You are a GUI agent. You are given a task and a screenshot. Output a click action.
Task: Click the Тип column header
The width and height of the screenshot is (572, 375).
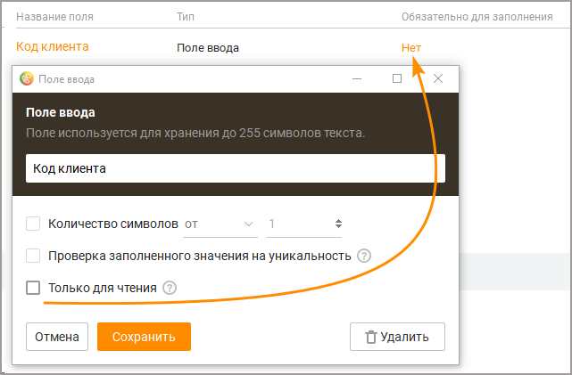pyautogui.click(x=186, y=17)
